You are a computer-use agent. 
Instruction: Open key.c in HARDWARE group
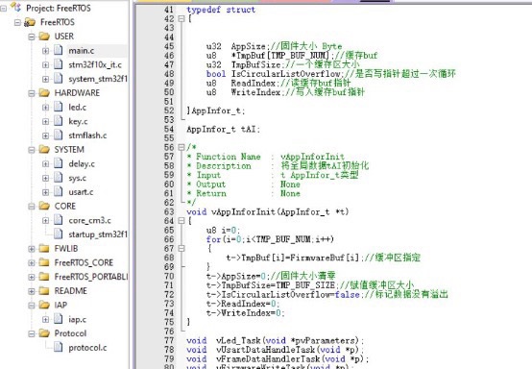pos(78,121)
